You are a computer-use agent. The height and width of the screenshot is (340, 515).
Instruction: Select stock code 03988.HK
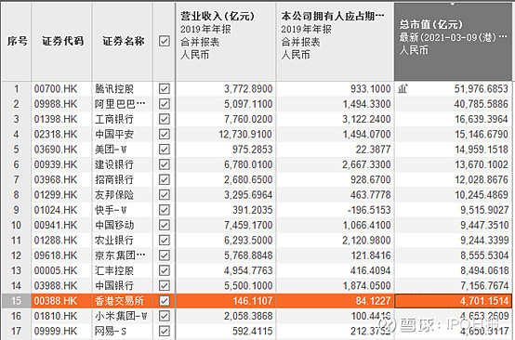[56, 285]
